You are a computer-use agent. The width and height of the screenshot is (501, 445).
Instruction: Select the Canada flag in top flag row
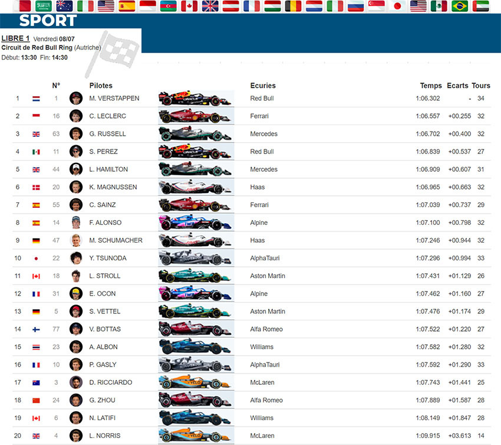tap(189, 6)
